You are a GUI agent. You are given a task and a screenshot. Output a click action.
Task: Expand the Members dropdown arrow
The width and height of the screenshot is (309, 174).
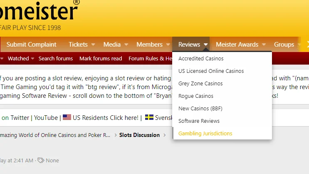pyautogui.click(x=168, y=45)
